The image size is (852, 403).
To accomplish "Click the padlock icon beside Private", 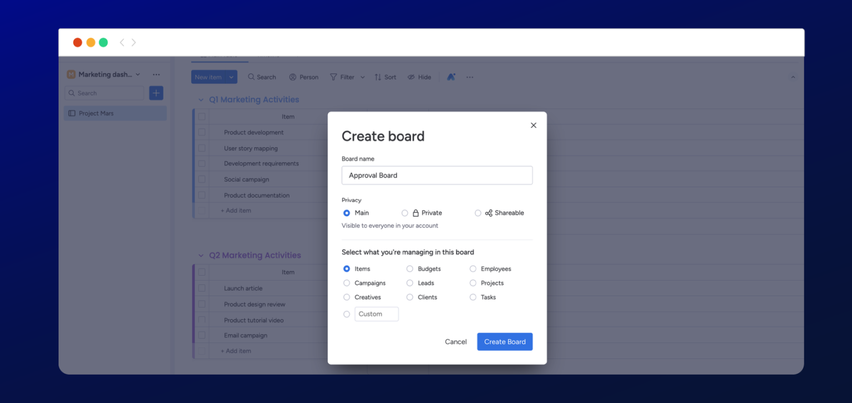I will pyautogui.click(x=415, y=213).
